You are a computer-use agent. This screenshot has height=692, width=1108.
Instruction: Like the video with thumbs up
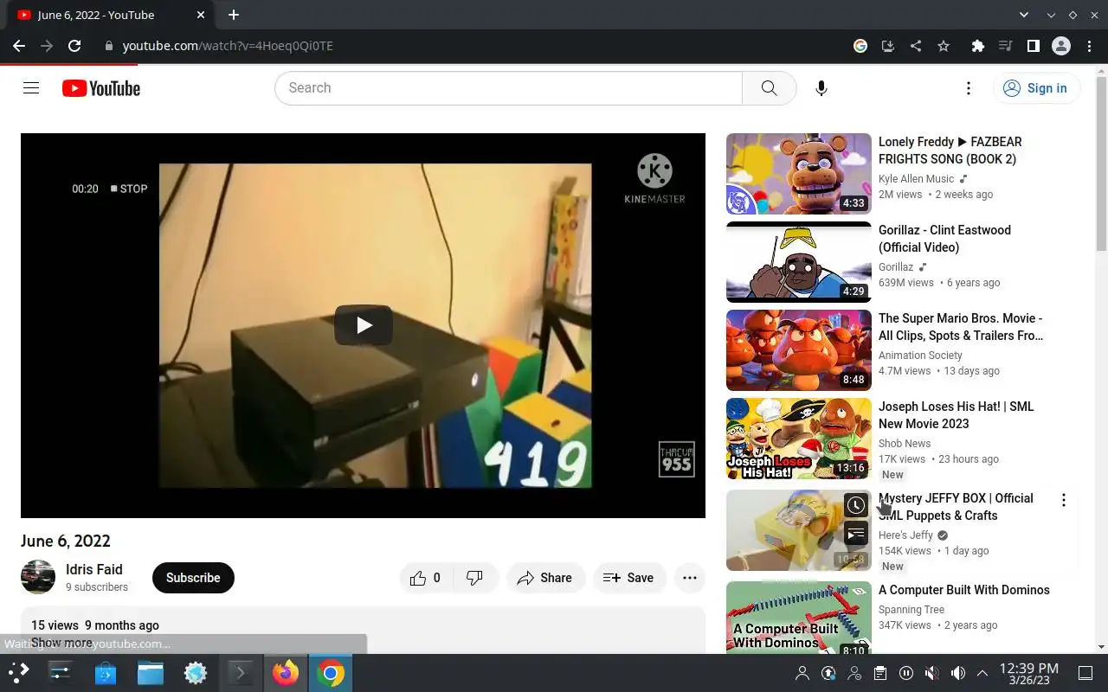[x=426, y=578]
